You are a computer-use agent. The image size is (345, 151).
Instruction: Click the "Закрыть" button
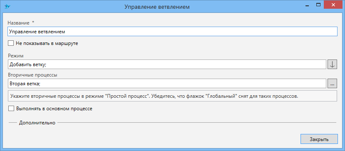pos(319,139)
